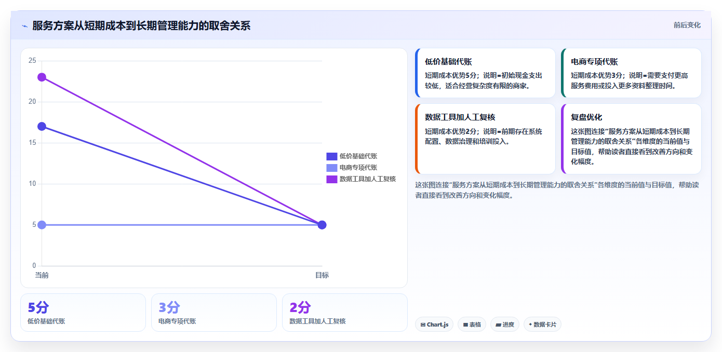The image size is (722, 352).
Task: Toggle the 电商专项代账 legend swatch
Action: (332, 168)
